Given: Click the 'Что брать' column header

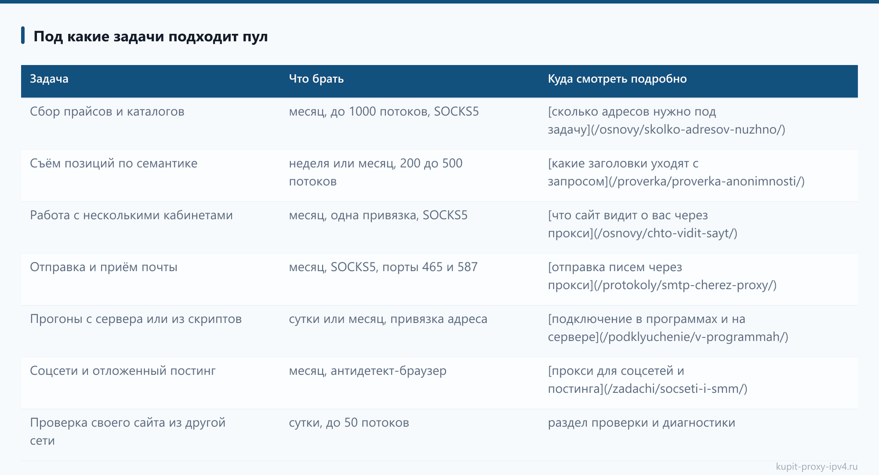Looking at the screenshot, I should click(x=409, y=81).
